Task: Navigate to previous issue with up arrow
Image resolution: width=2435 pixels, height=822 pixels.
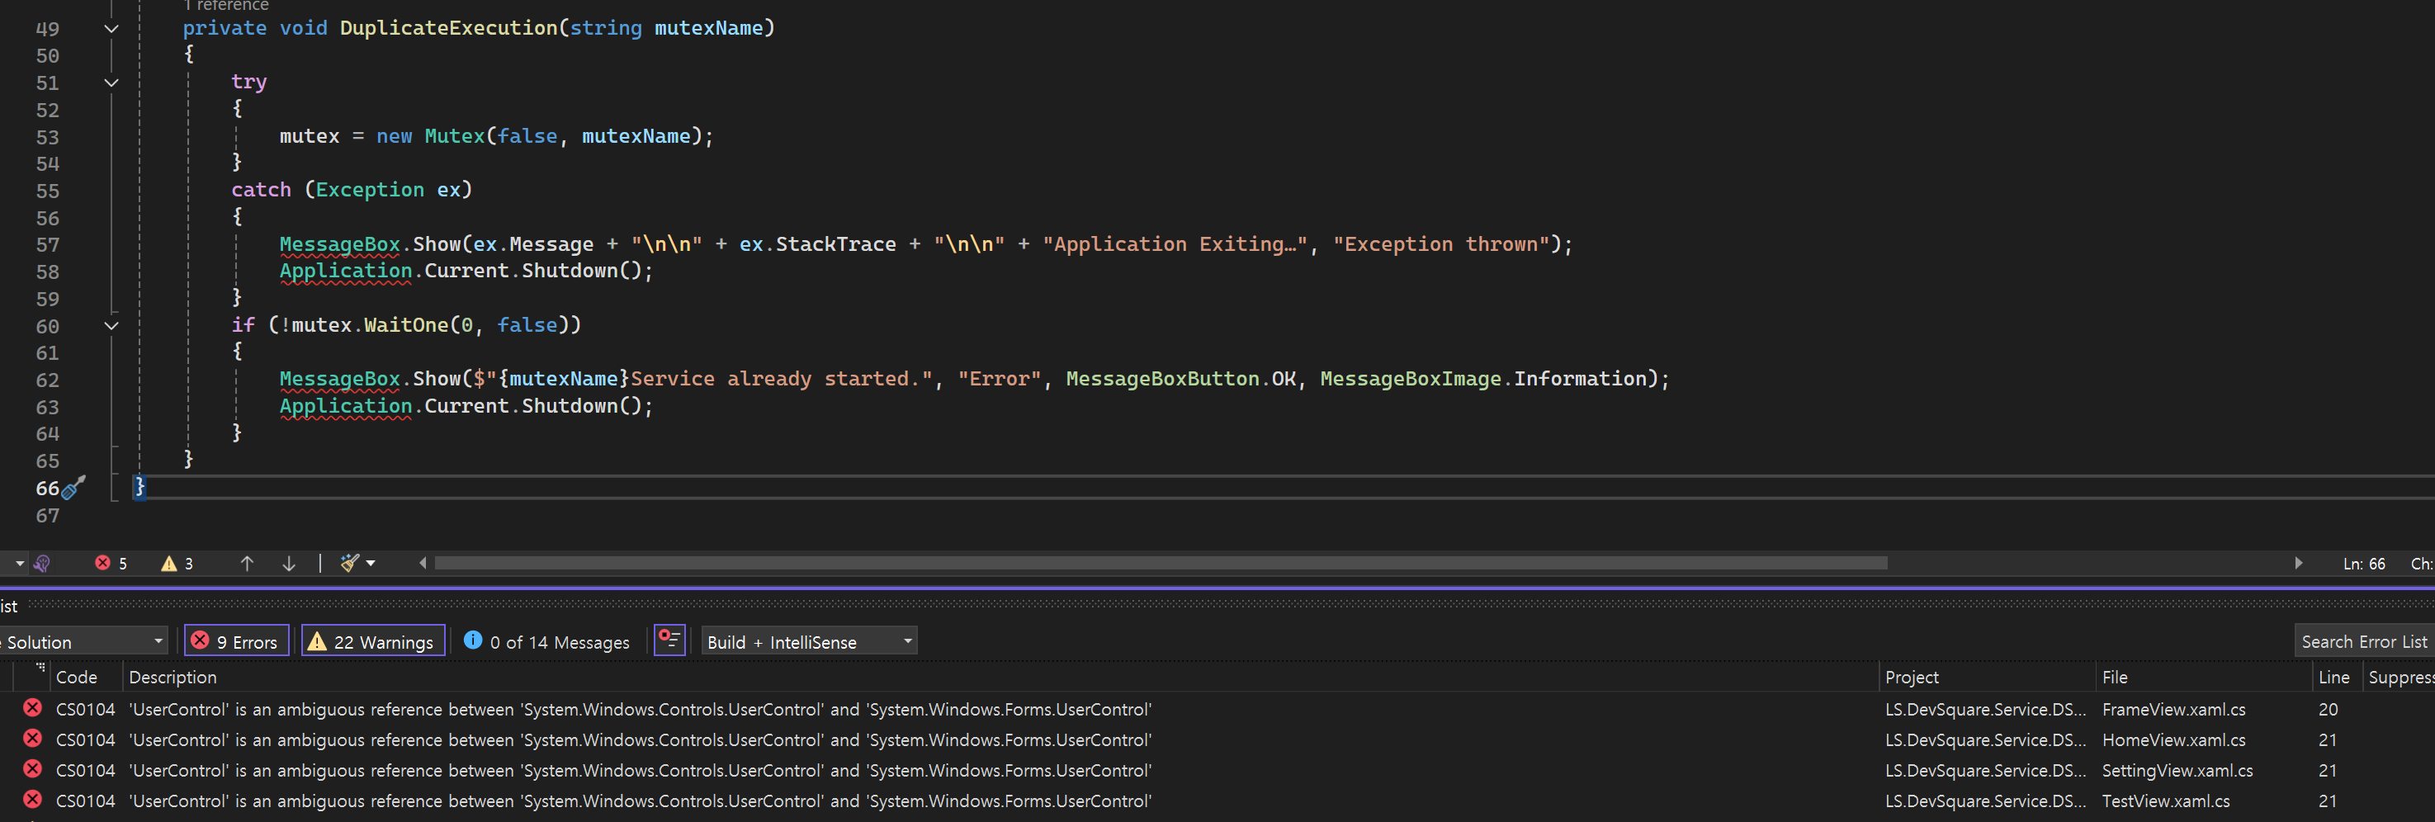Action: [247, 563]
